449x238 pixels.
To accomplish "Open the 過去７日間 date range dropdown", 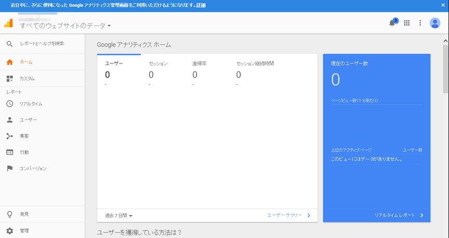I will click(118, 216).
